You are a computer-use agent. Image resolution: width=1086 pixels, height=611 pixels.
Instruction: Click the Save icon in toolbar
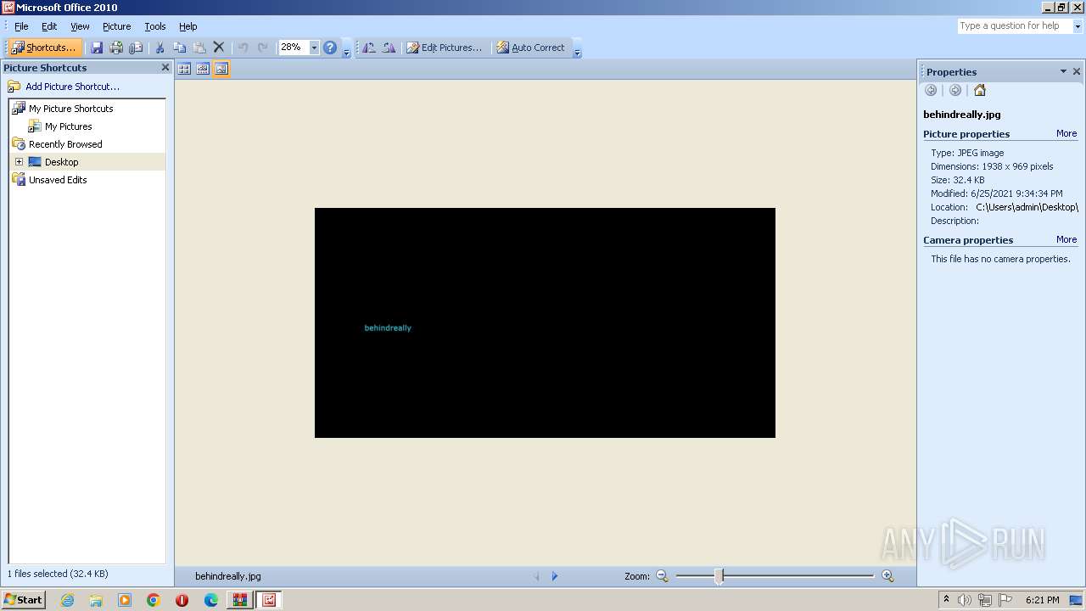point(97,48)
